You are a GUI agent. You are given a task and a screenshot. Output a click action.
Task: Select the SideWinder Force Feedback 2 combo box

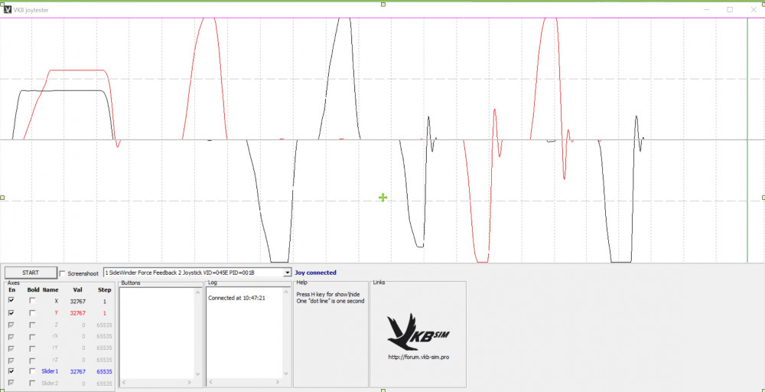(x=197, y=273)
